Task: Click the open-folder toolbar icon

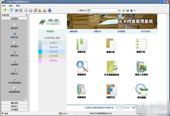Action: [x=5, y=10]
